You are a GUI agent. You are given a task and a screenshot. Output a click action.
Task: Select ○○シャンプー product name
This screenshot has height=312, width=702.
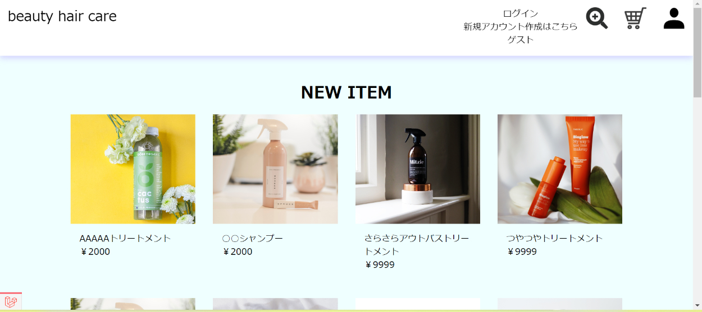[253, 238]
